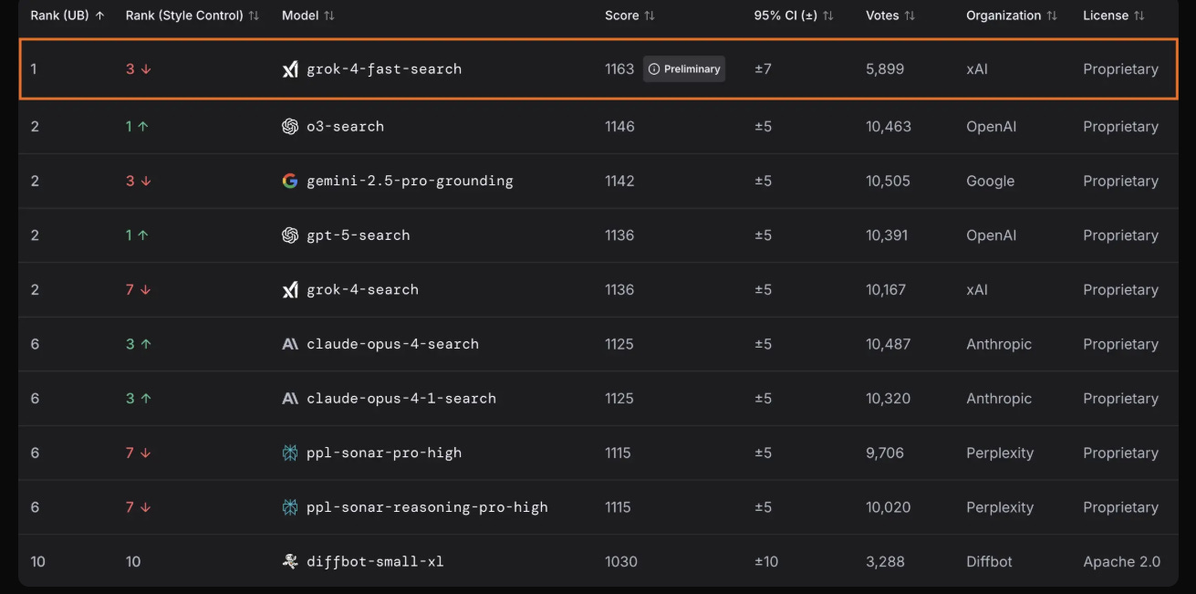Click xAI logo beside grok-4-fast-search
Screen dimensions: 1196x594
click(290, 69)
